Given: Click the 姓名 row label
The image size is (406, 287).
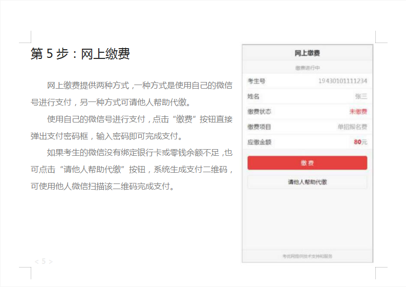Looking at the screenshot, I should coord(253,96).
